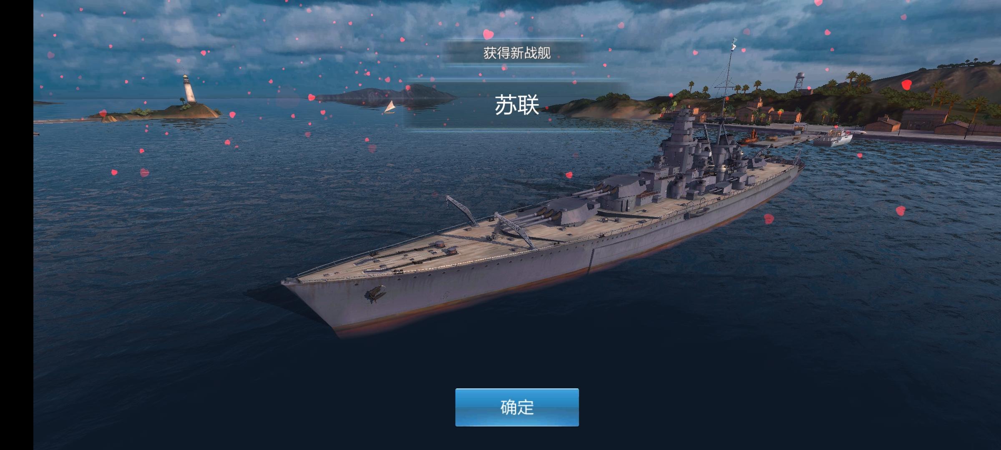Tap the 获得新战舰 banner
1001x450 pixels.
(517, 53)
